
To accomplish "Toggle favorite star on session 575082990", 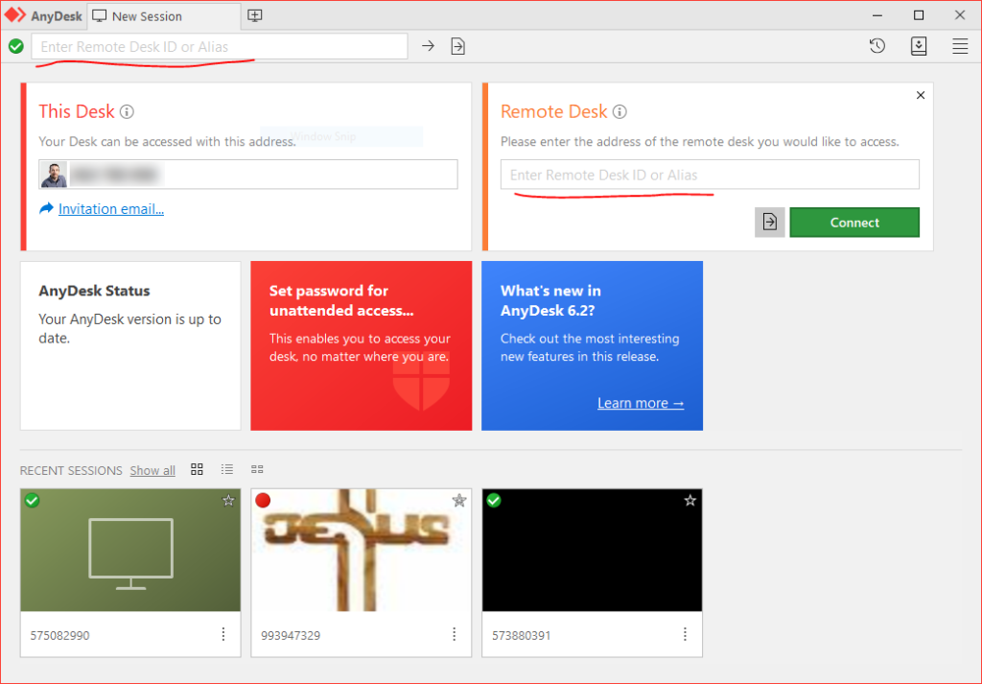I will click(228, 501).
